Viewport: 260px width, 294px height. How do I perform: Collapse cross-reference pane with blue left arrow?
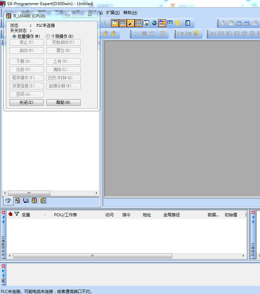pos(3,217)
